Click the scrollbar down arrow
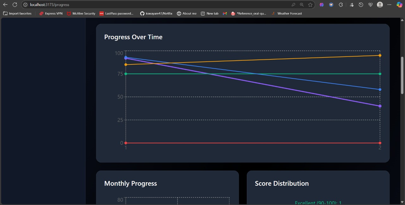This screenshot has height=205, width=405. [x=402, y=202]
